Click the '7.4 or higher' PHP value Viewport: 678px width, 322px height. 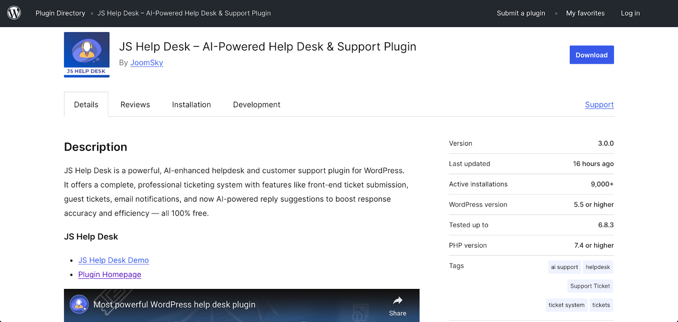tap(594, 245)
